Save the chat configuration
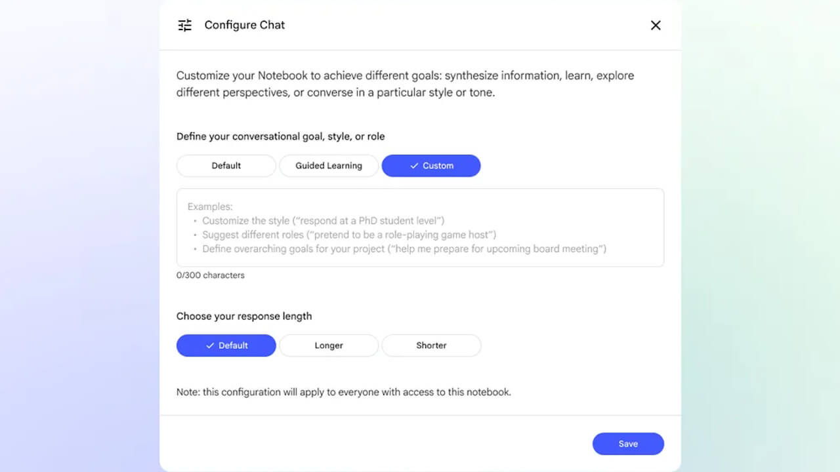 coord(627,444)
